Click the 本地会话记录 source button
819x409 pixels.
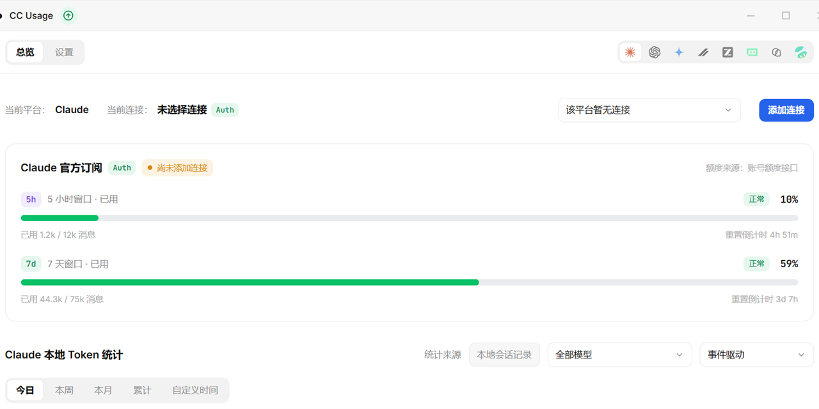point(504,355)
